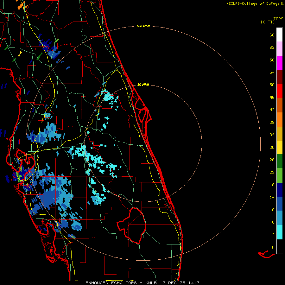Click the TOPS legend title
The width and height of the screenshot is (285, 285).
(278, 19)
